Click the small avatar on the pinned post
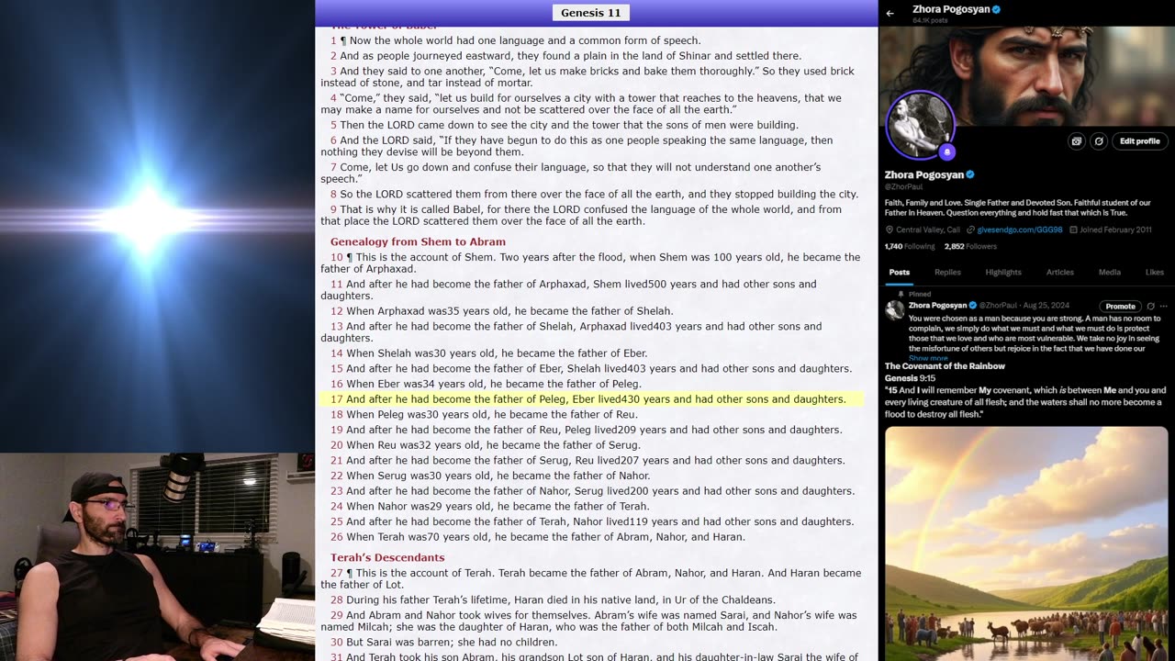 coord(895,310)
